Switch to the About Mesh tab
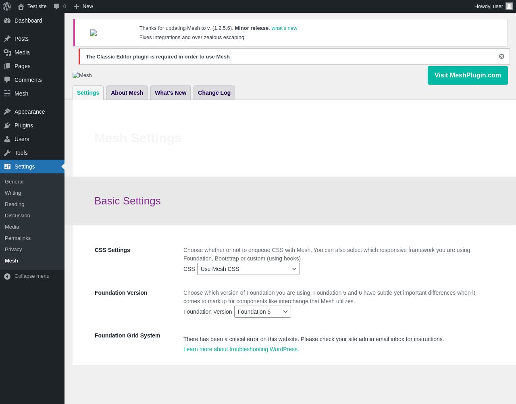This screenshot has height=404, width=516. click(x=127, y=93)
